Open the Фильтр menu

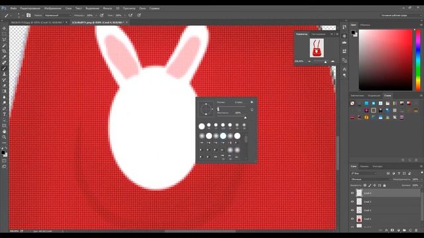pos(107,9)
